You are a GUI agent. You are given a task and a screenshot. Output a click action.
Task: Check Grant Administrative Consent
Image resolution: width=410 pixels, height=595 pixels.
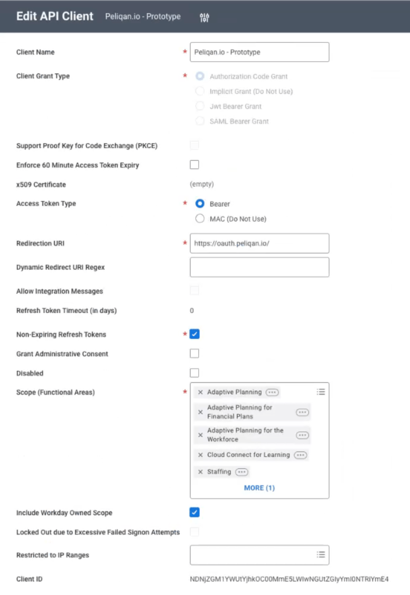tap(194, 353)
